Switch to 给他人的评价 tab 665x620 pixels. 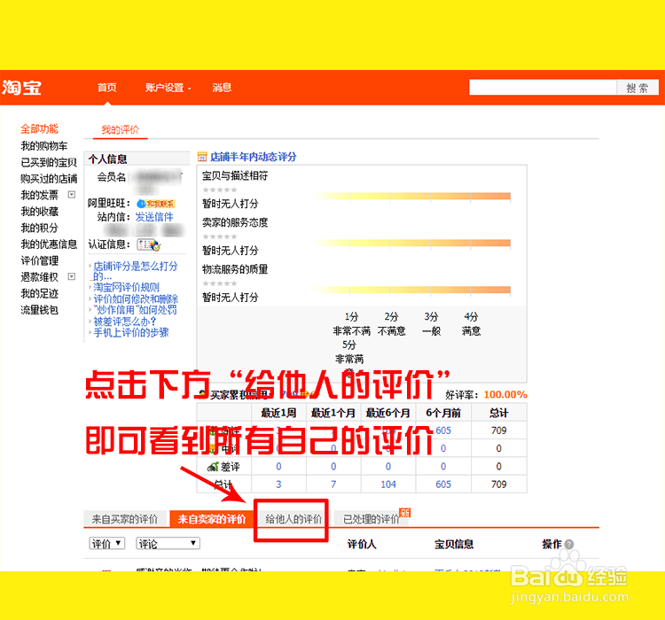293,519
